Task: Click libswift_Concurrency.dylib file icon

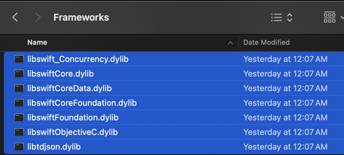Action: click(19, 59)
